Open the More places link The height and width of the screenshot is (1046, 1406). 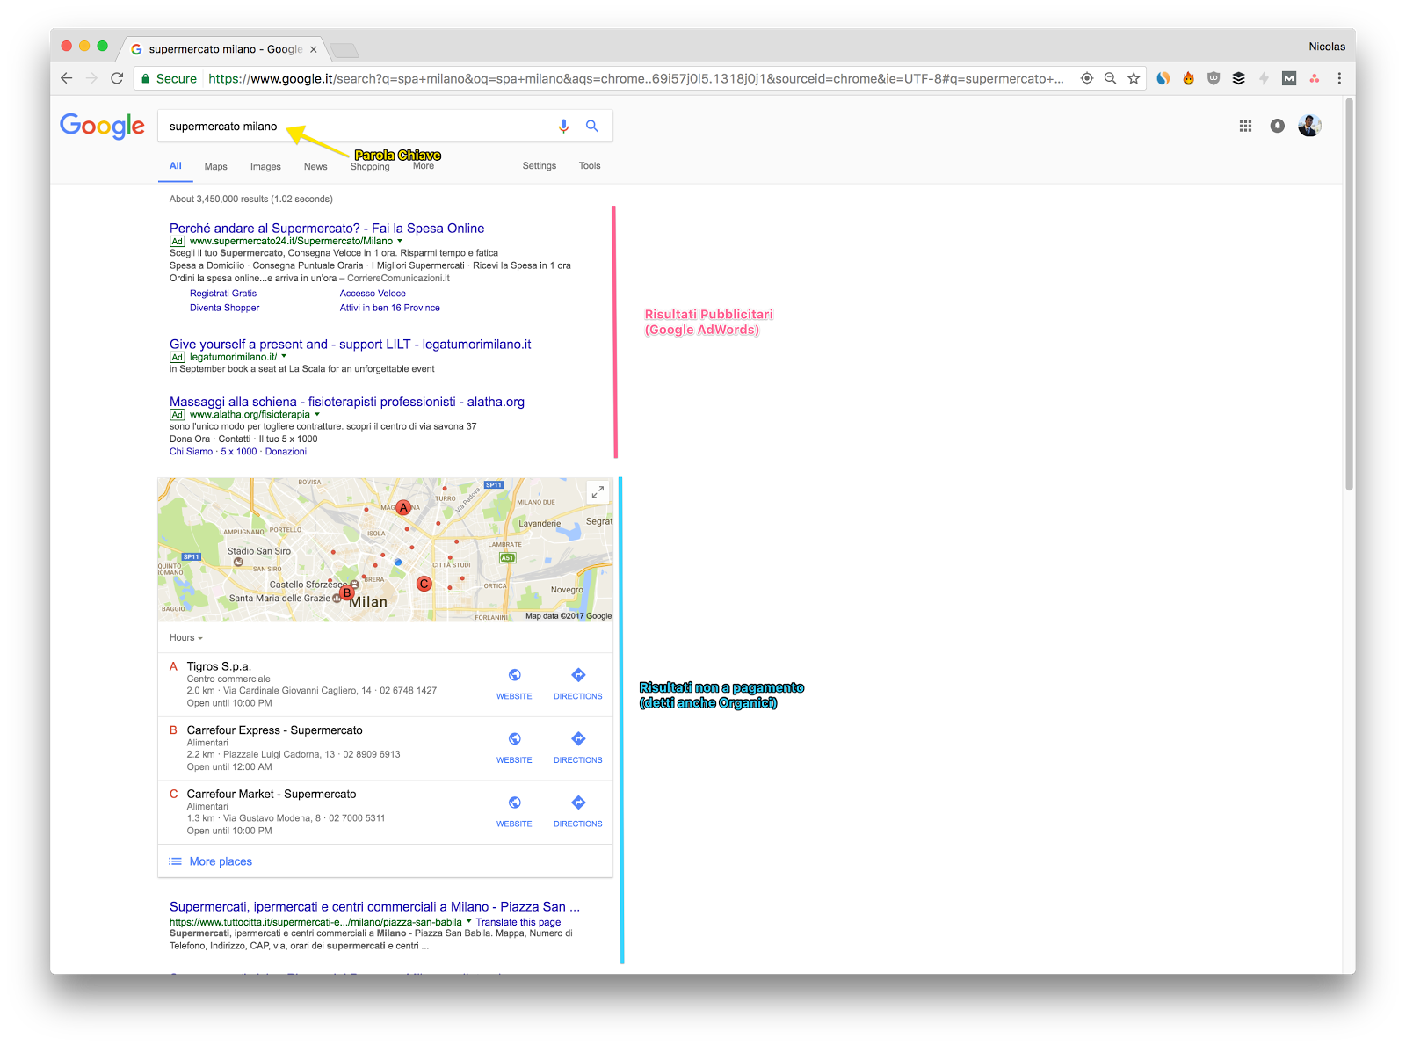tap(221, 861)
